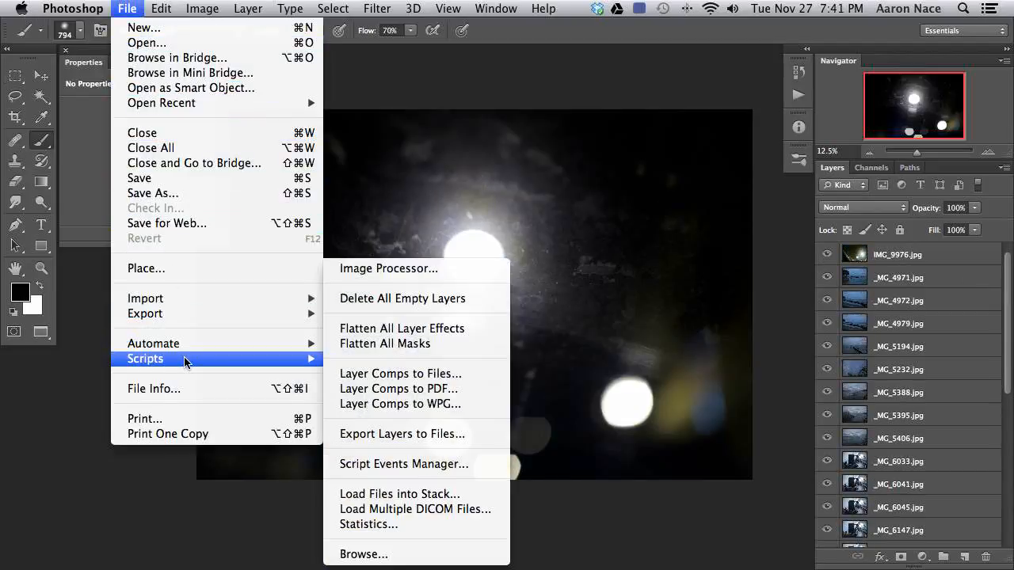
Task: Open the Info panel icon
Action: (x=799, y=127)
